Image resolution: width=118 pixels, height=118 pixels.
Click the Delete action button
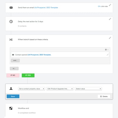104,96
